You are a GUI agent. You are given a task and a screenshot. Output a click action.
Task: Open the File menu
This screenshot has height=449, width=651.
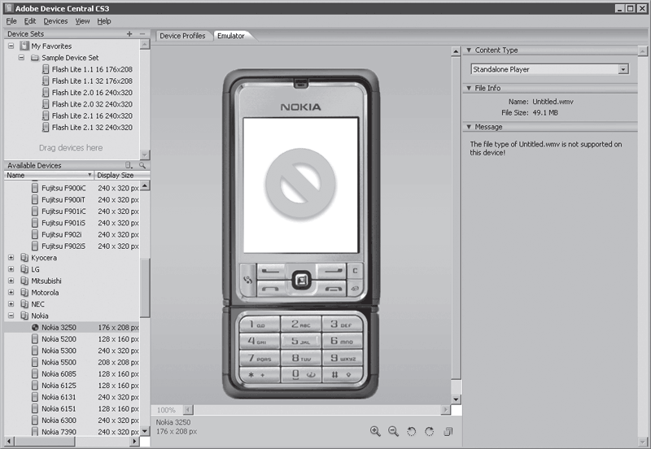pyautogui.click(x=11, y=21)
